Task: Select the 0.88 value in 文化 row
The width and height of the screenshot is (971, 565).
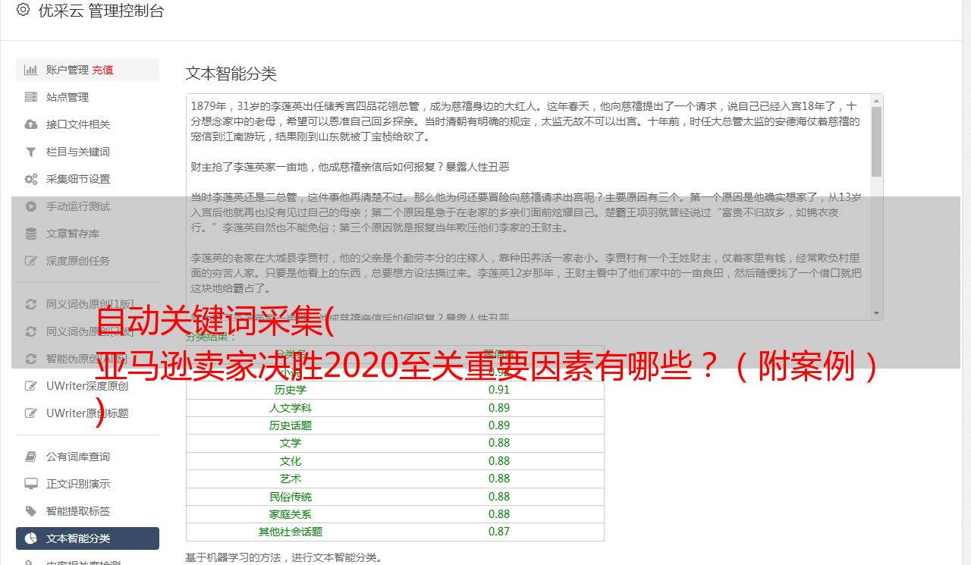Action: click(x=499, y=461)
